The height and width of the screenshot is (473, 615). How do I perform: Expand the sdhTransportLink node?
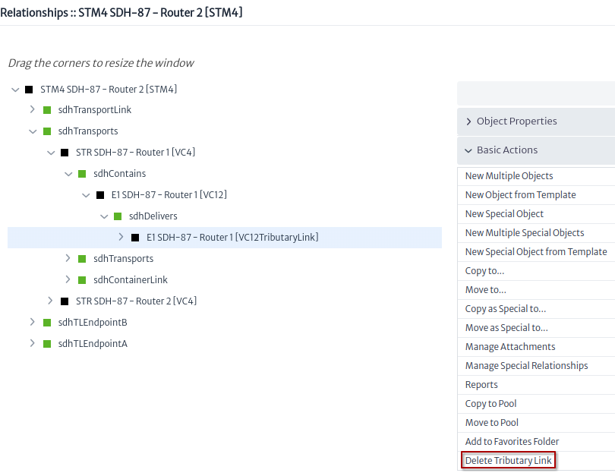point(33,109)
